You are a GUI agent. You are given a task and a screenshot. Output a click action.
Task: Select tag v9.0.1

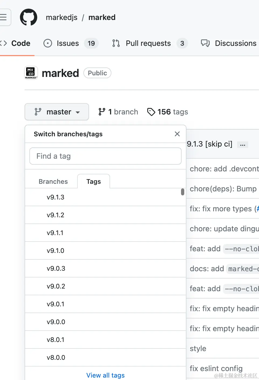(x=105, y=304)
